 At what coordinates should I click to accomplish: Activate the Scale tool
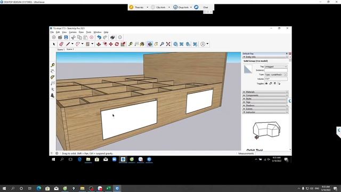point(123,44)
